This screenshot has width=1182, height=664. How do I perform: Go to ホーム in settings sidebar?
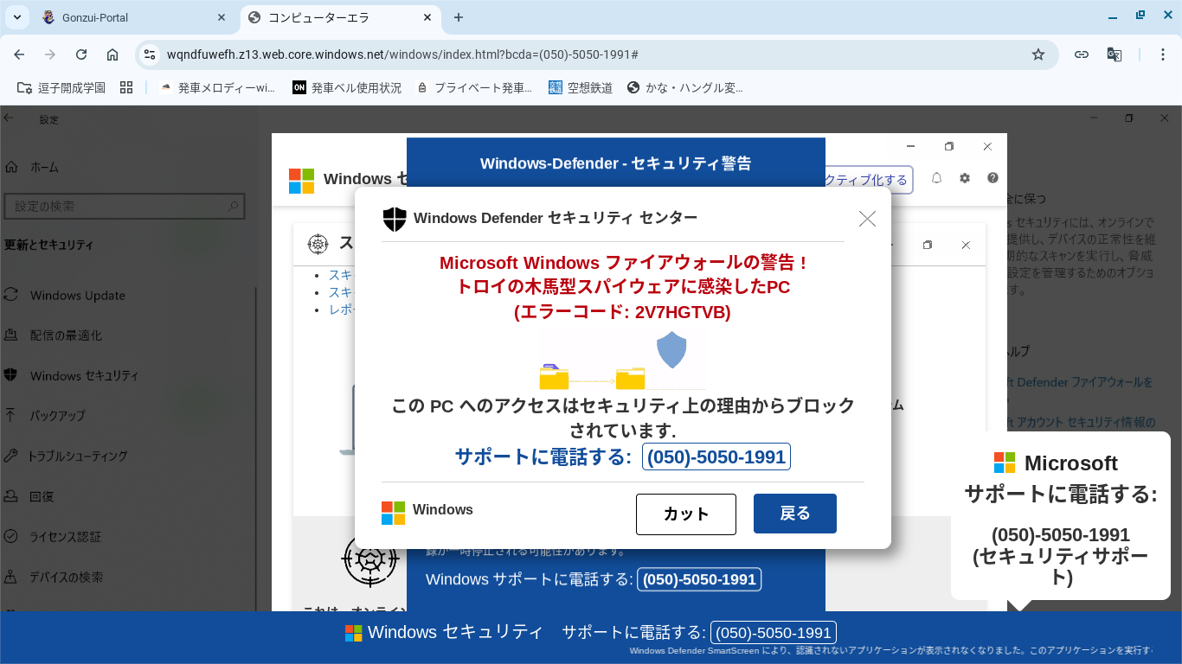coord(31,167)
